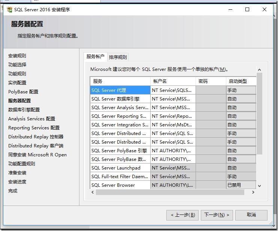Select the 服务帐户 tab
Screen dimensions: 278x231
pyautogui.click(x=96, y=57)
